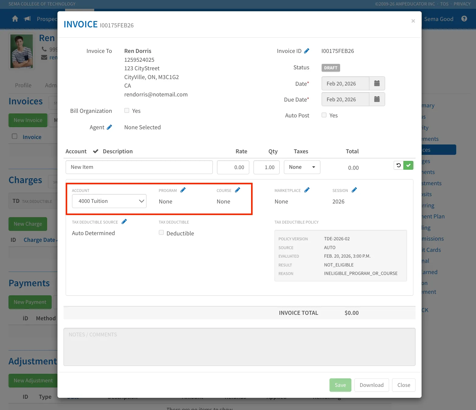Click the Notes / Comments text area
This screenshot has width=476, height=410.
pos(240,347)
